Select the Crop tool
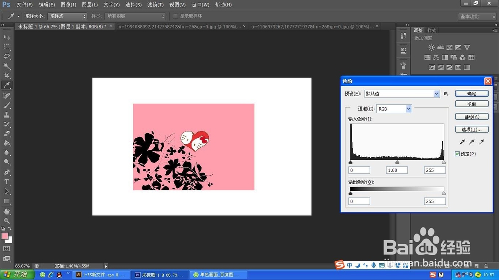Screen dimensions: 499x280 6,76
